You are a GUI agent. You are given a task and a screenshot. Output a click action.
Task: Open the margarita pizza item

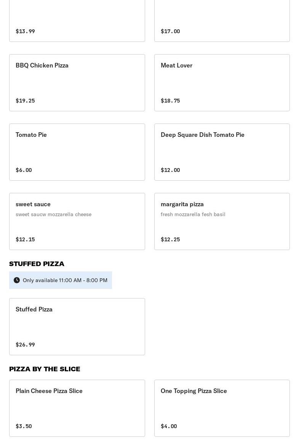click(222, 221)
